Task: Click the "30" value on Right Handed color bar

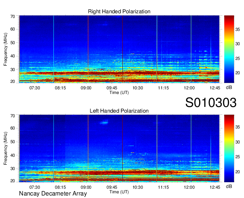Action: pos(238,44)
